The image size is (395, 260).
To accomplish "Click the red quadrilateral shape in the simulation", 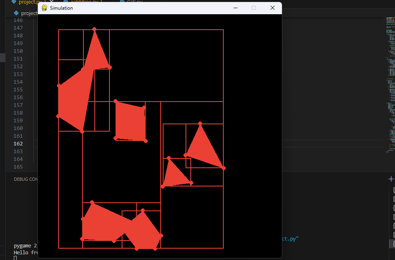I will point(131,121).
